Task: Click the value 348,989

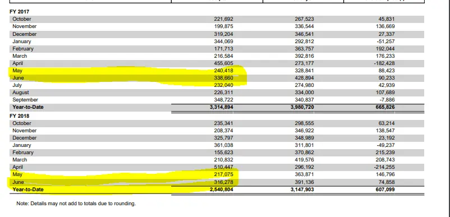Action: click(304, 138)
